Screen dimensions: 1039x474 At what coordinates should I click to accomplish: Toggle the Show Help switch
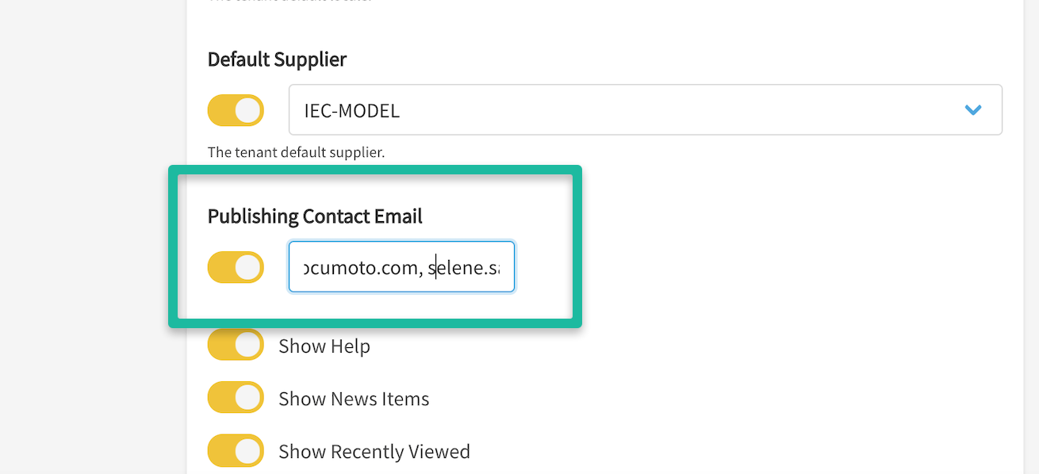[236, 346]
